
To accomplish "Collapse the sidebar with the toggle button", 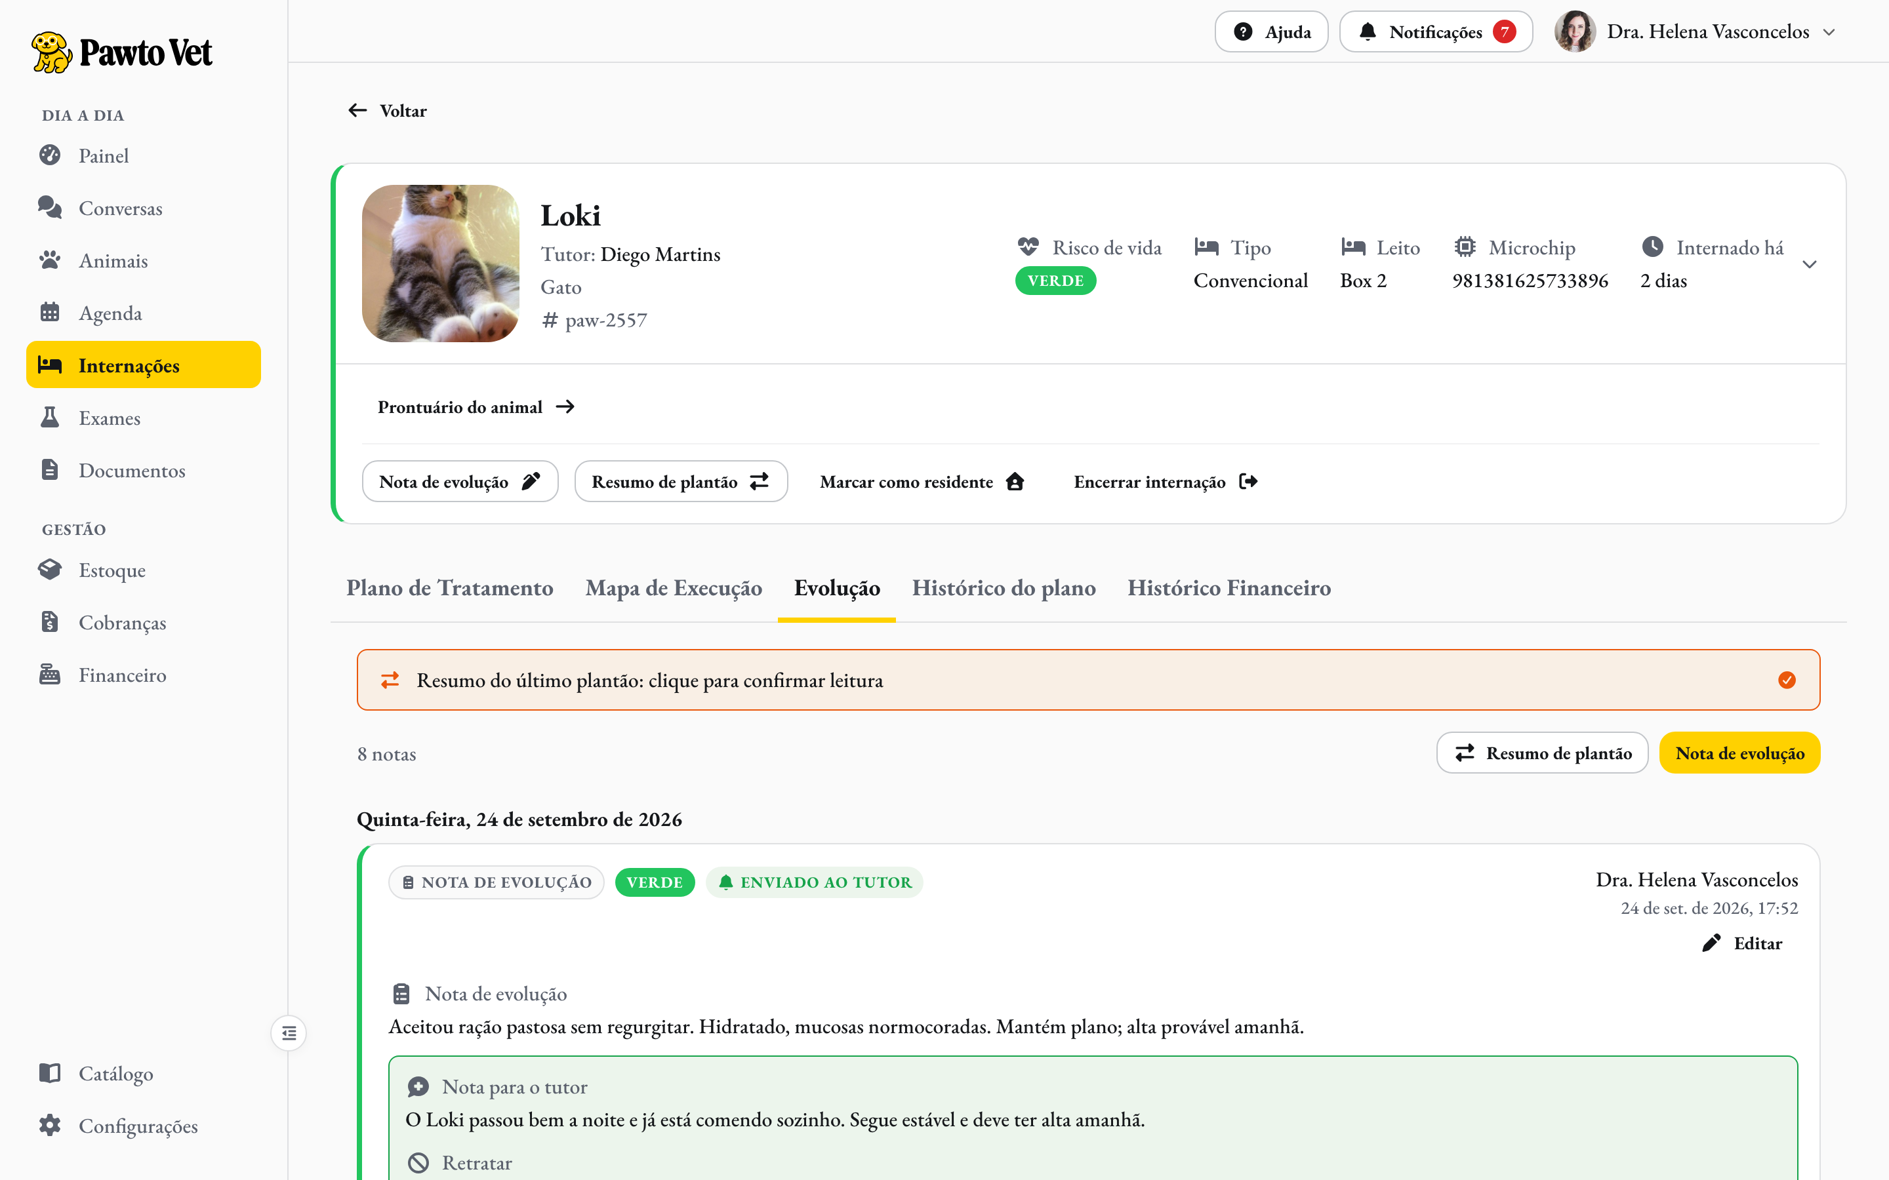I will click(x=289, y=1033).
